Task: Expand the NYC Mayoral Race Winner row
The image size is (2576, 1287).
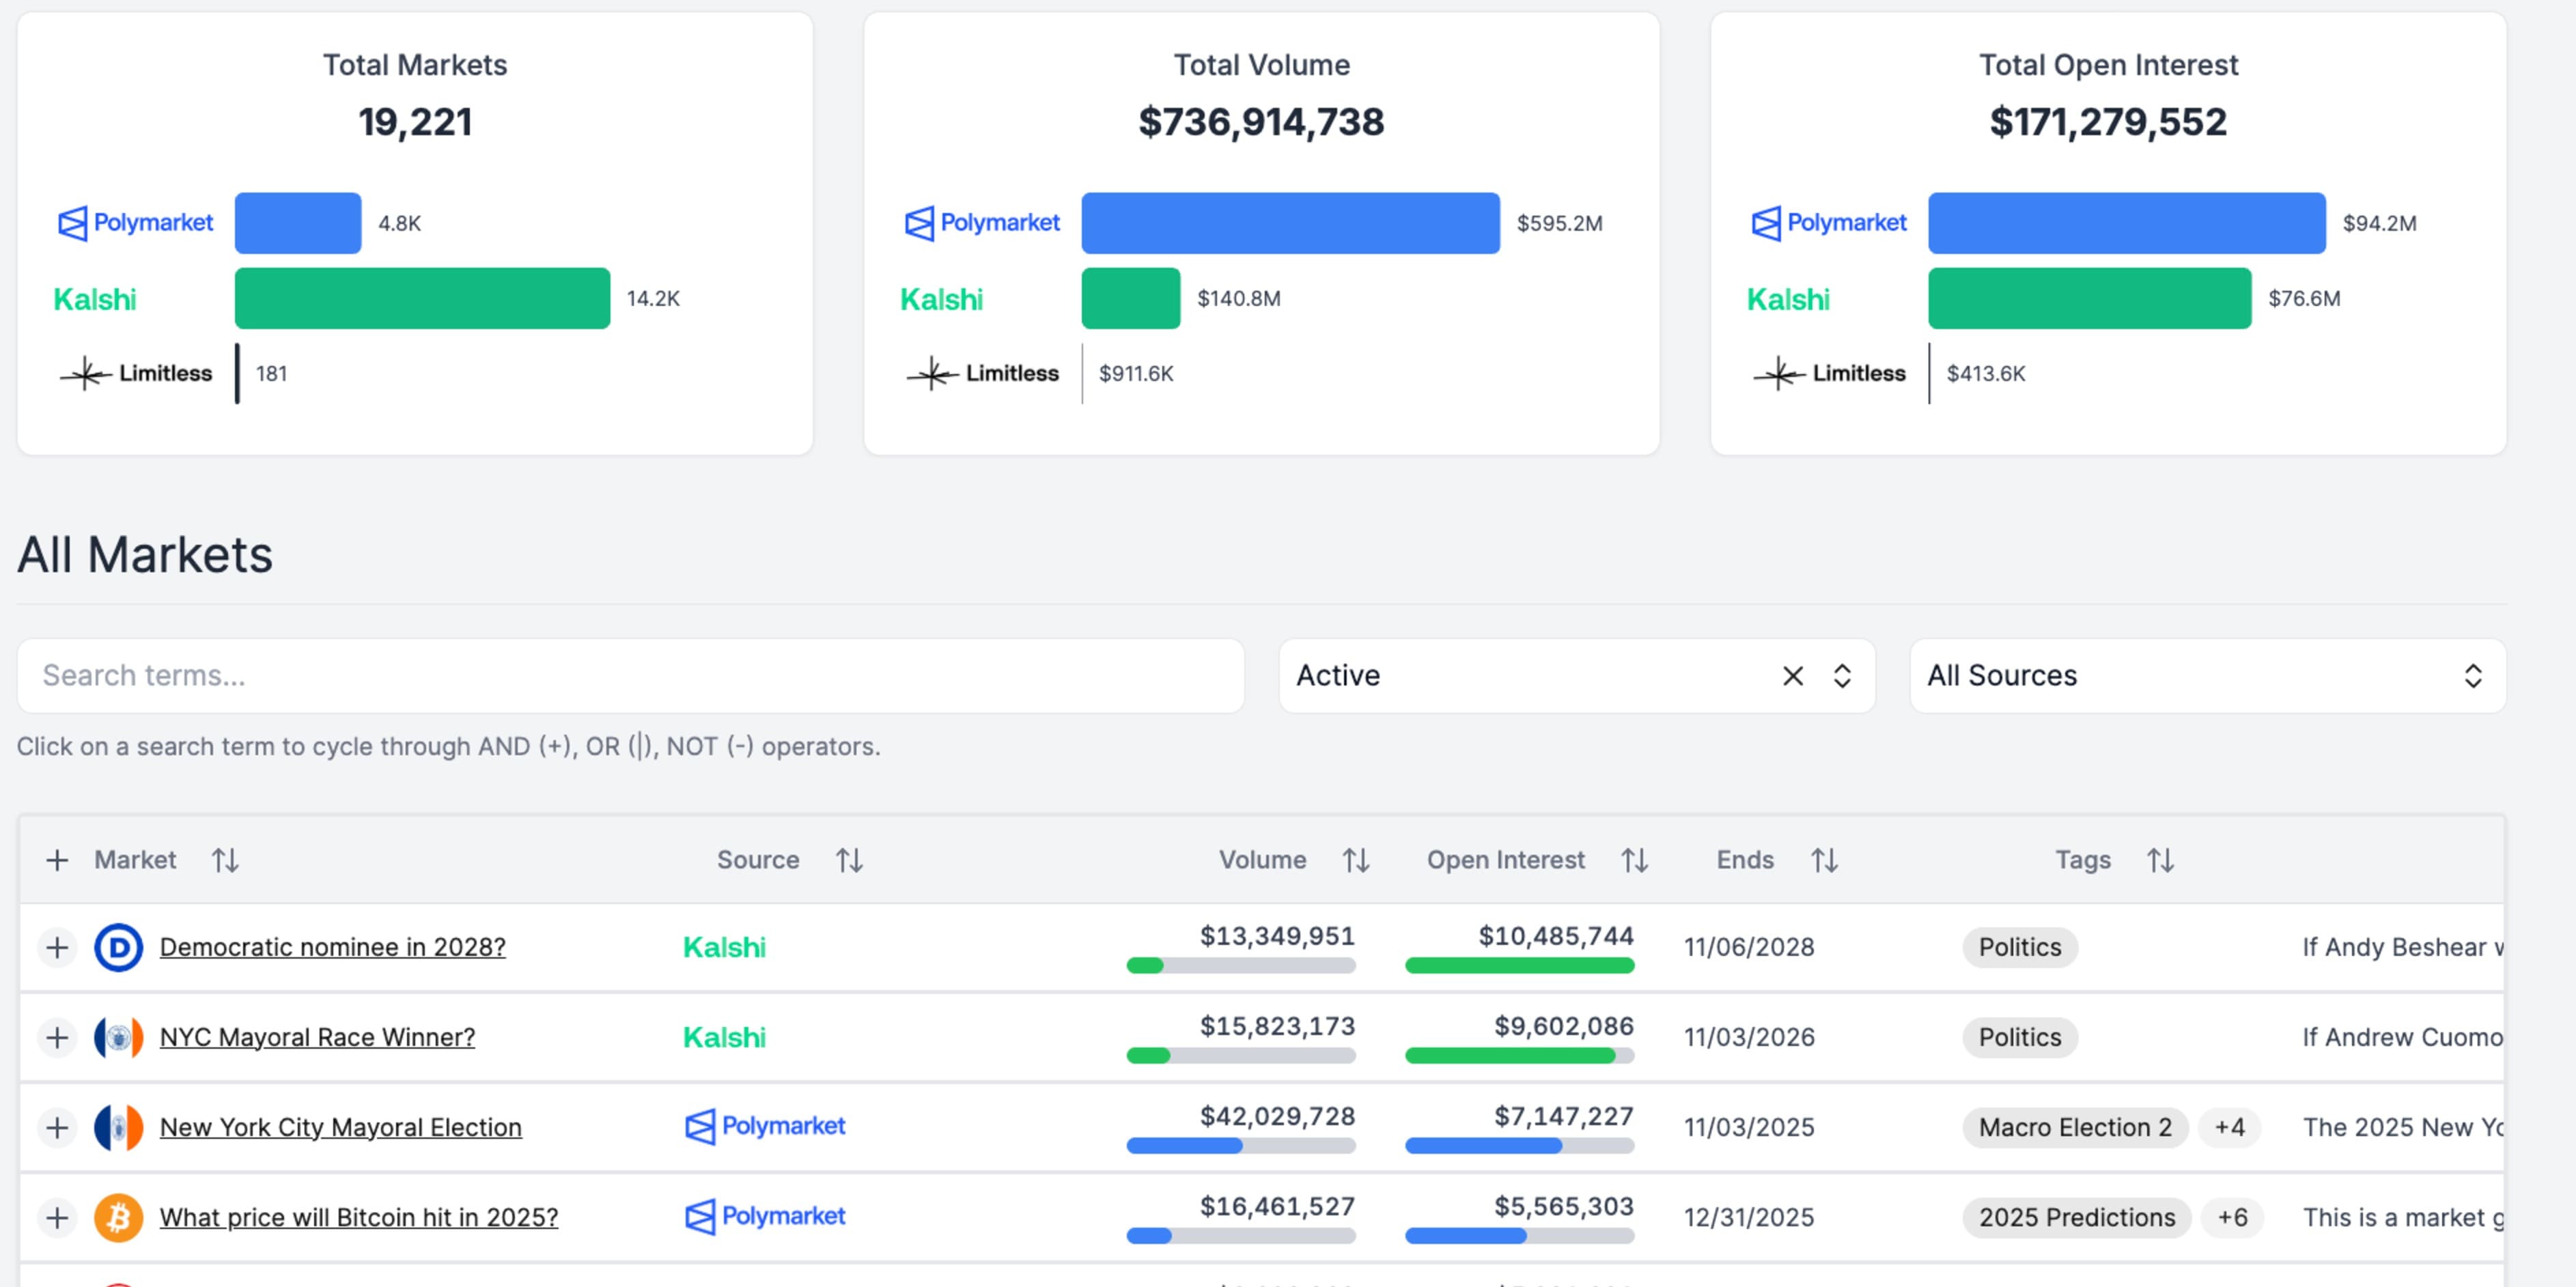Action: [57, 1037]
